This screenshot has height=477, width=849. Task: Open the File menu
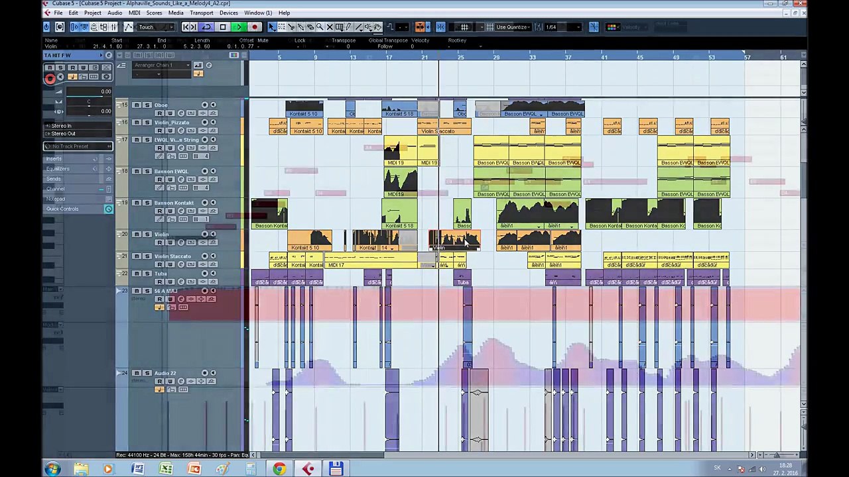tap(58, 13)
